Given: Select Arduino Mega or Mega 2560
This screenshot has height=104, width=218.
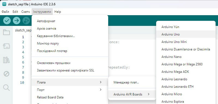Looking at the screenshot, I should [186, 64].
